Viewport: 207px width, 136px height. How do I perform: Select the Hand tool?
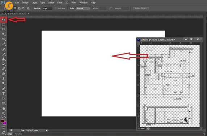click(x=4, y=109)
